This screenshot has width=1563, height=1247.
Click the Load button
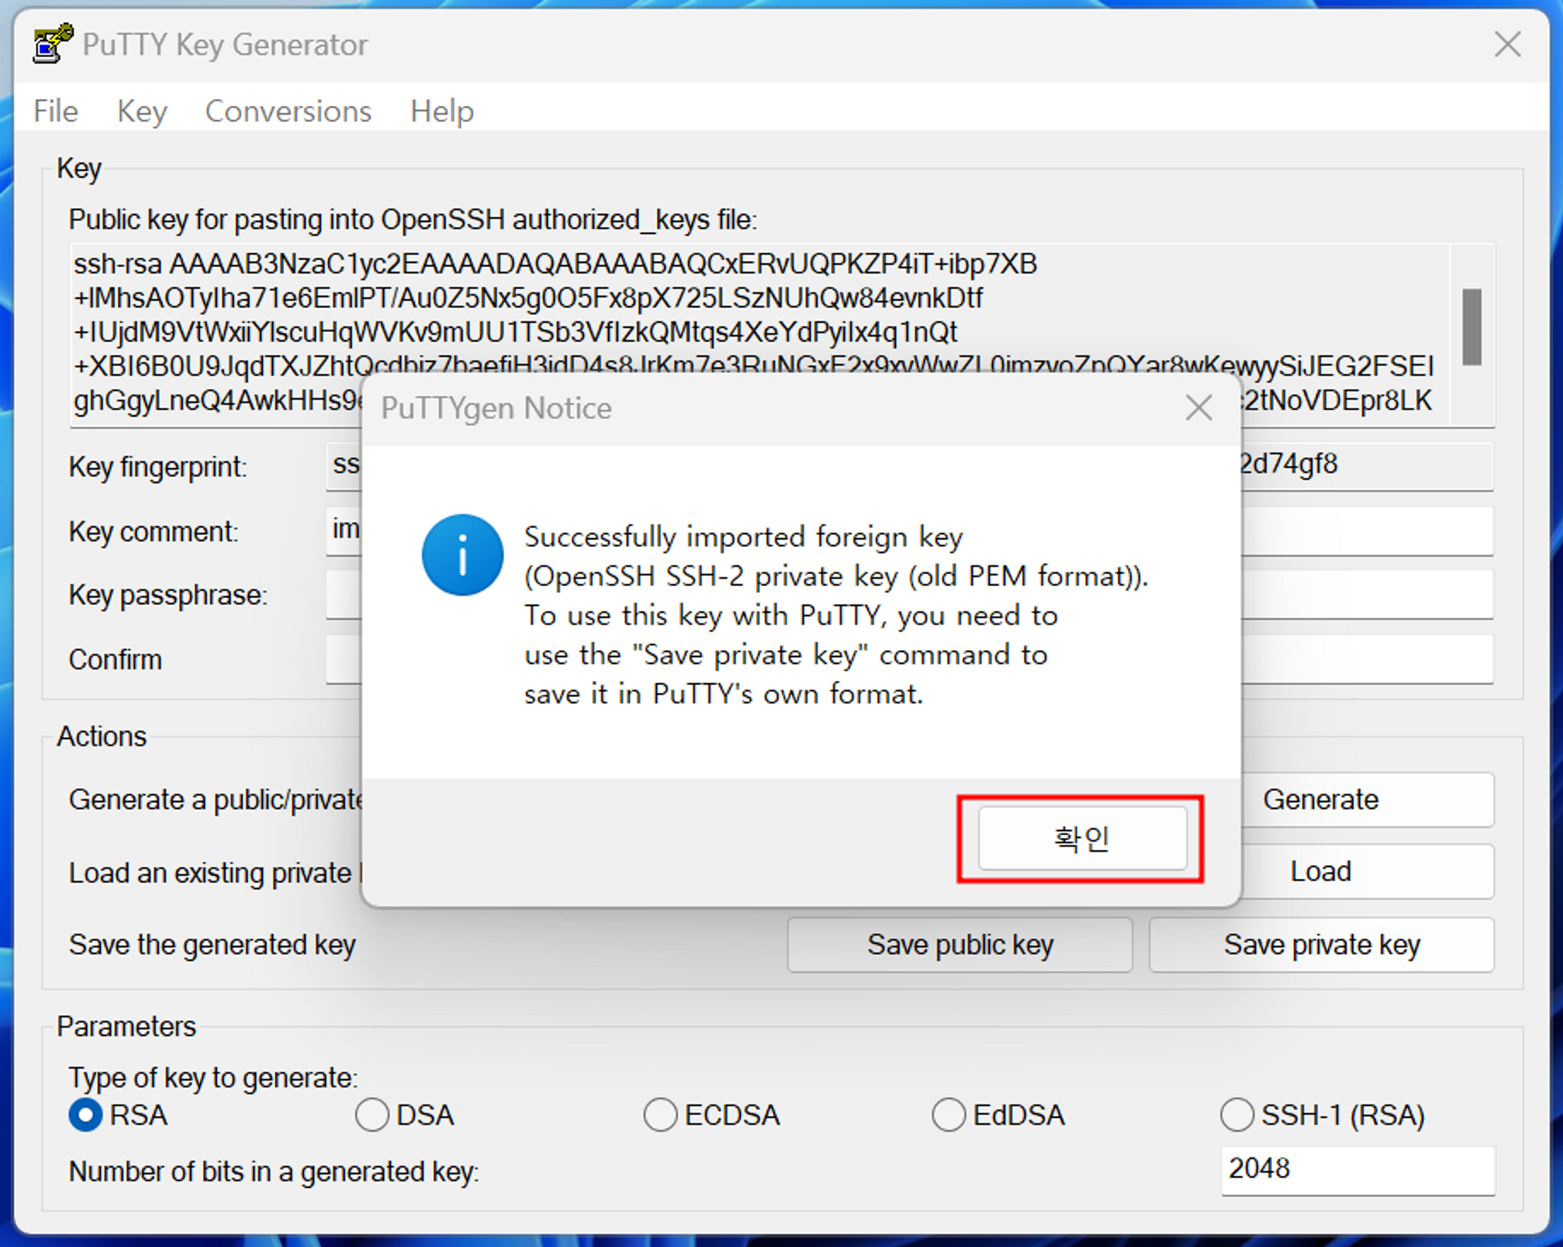click(x=1367, y=871)
